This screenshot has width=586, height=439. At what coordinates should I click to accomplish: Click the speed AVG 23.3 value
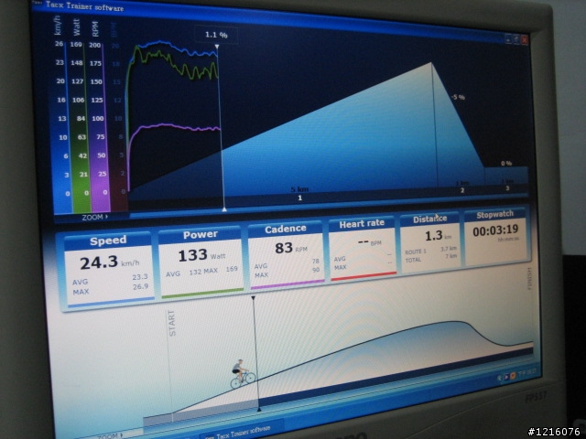click(140, 277)
